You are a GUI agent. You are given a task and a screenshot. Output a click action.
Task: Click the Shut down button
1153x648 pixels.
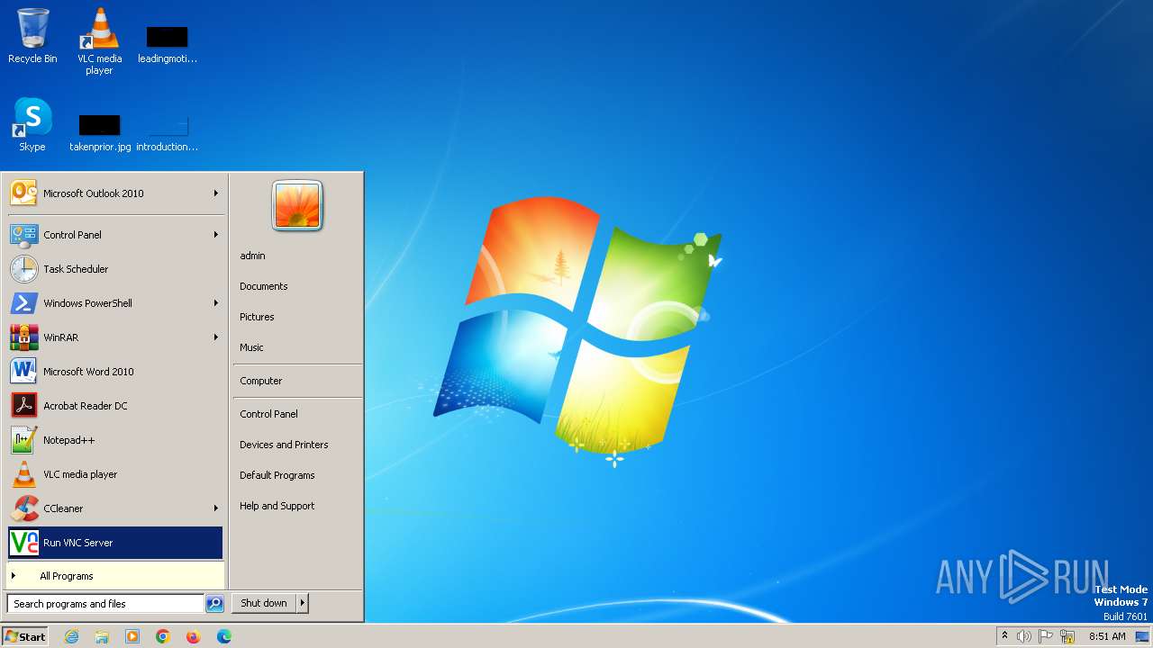point(264,603)
